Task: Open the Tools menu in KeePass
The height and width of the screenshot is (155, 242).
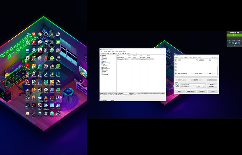Action: [120, 52]
